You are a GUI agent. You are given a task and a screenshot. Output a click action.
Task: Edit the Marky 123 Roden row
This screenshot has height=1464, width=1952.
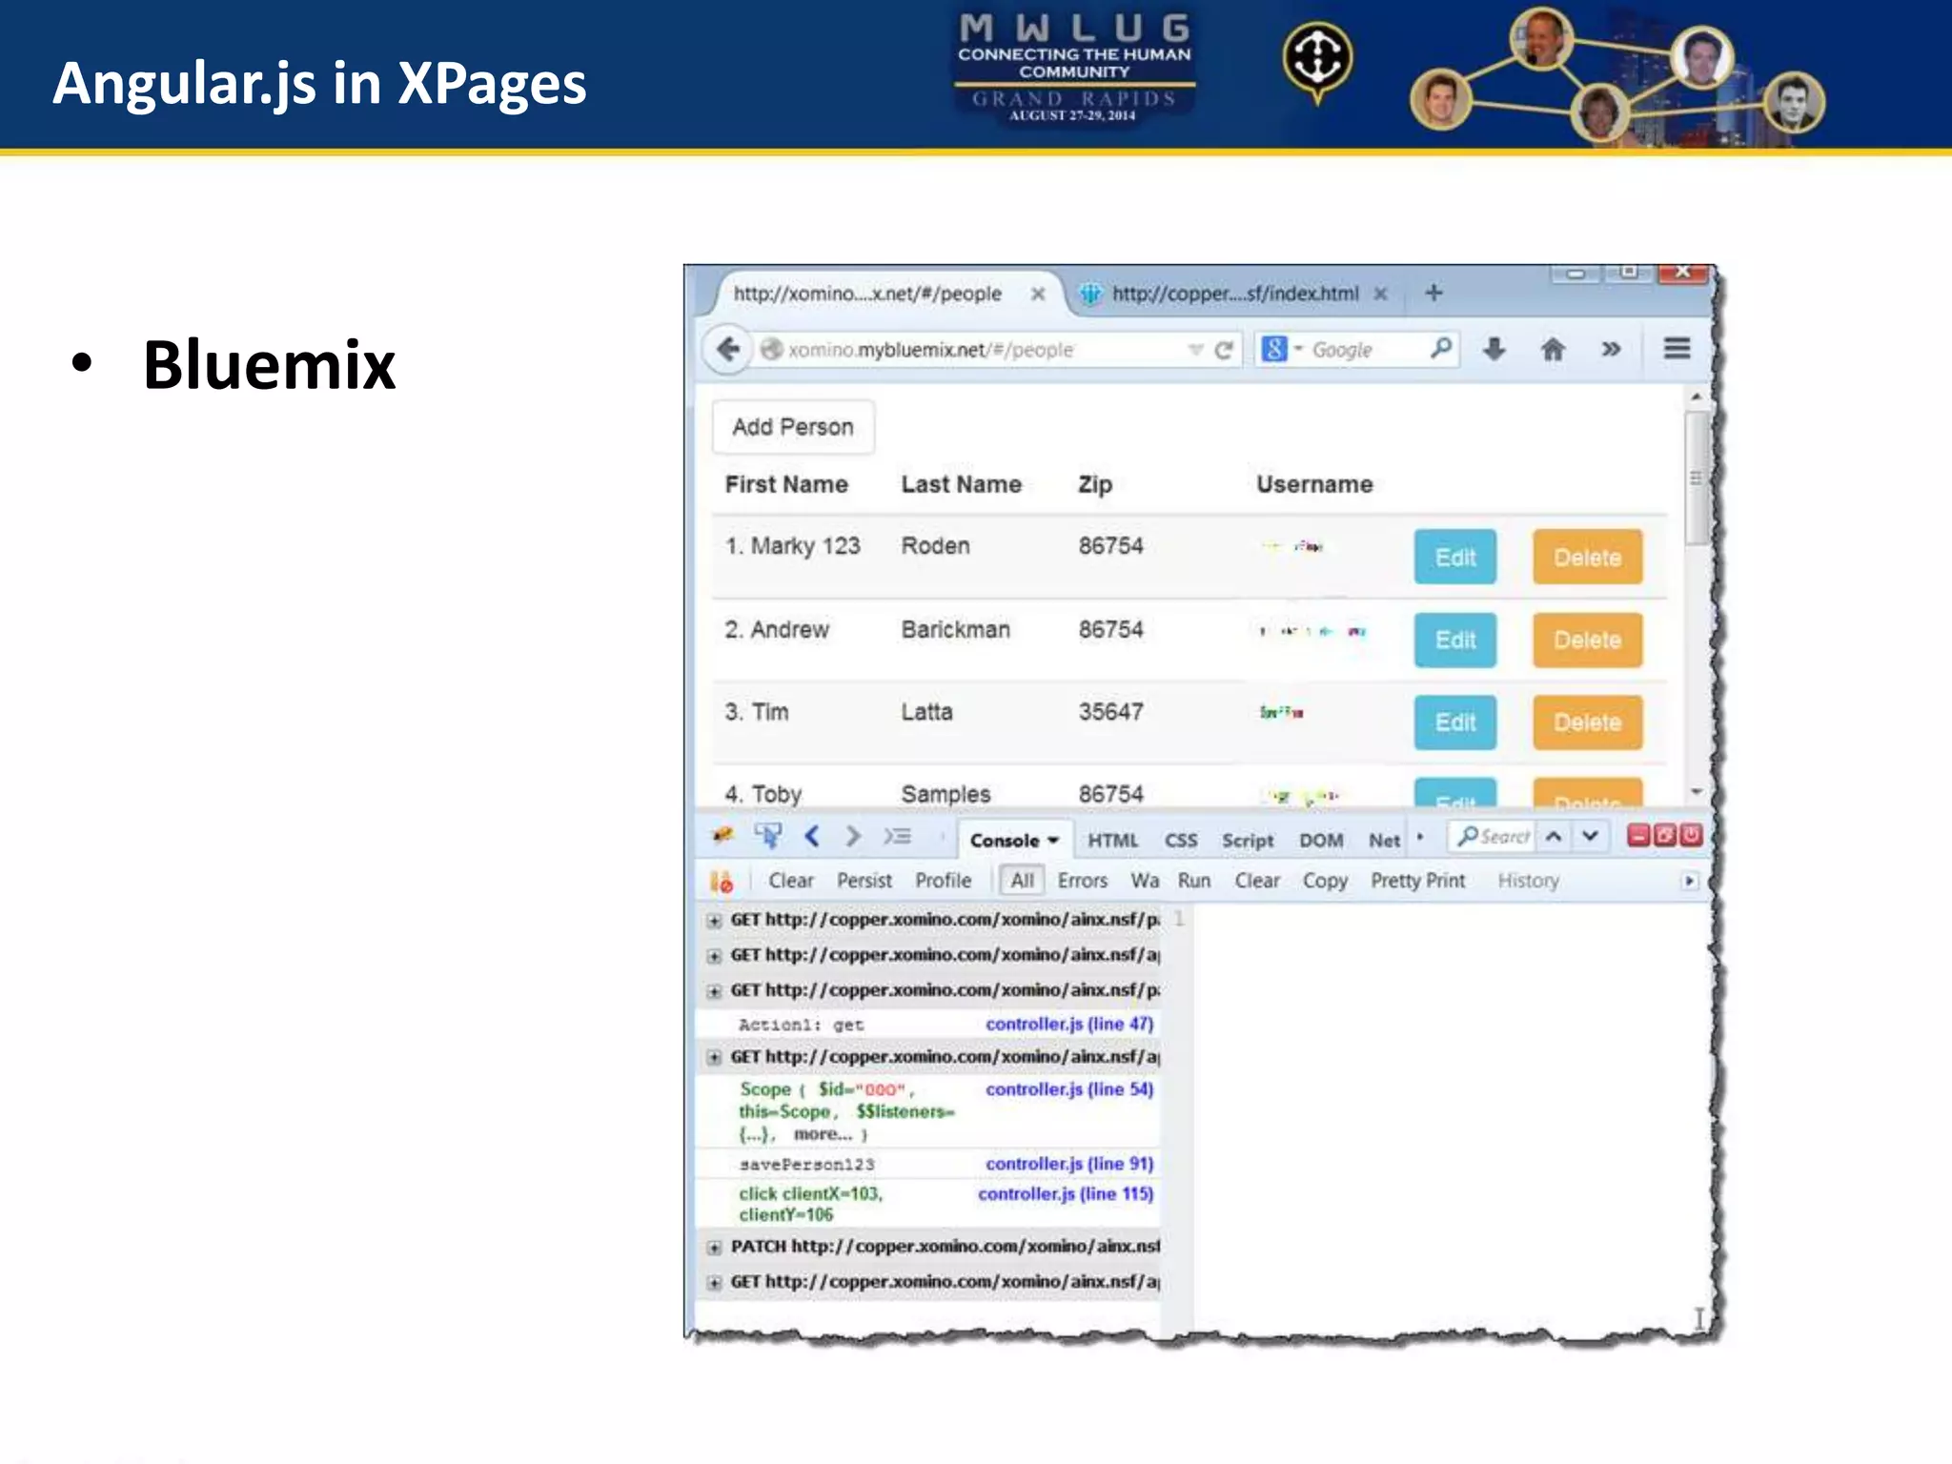1455,557
